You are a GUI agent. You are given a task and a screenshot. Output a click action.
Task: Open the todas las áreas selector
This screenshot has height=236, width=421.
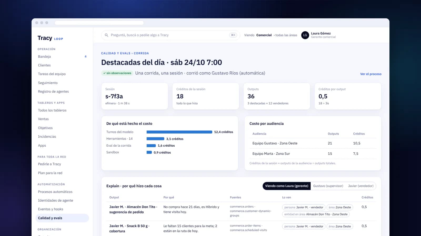coord(286,35)
